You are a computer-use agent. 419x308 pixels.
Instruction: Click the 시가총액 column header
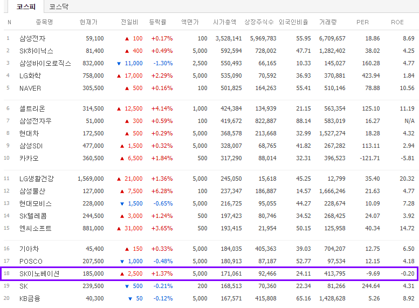[x=225, y=22]
